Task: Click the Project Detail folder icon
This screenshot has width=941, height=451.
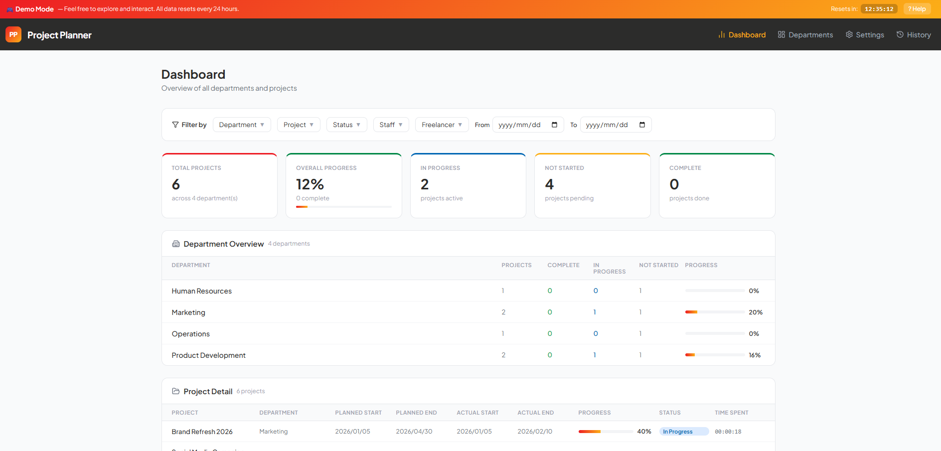Action: (176, 391)
